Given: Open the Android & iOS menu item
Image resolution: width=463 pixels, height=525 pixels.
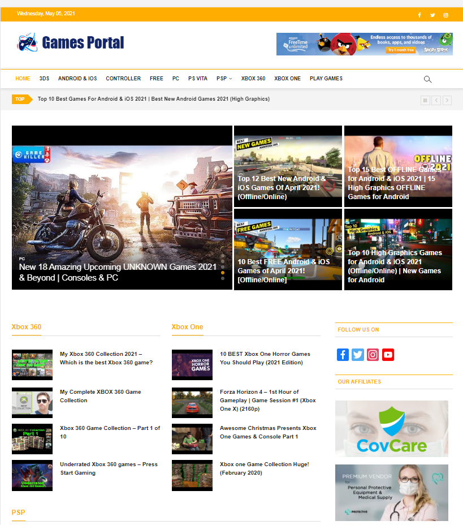Looking at the screenshot, I should pos(77,78).
